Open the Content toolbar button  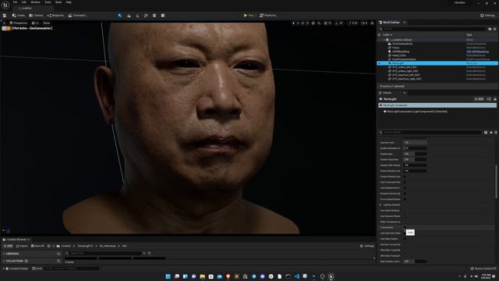click(x=36, y=16)
